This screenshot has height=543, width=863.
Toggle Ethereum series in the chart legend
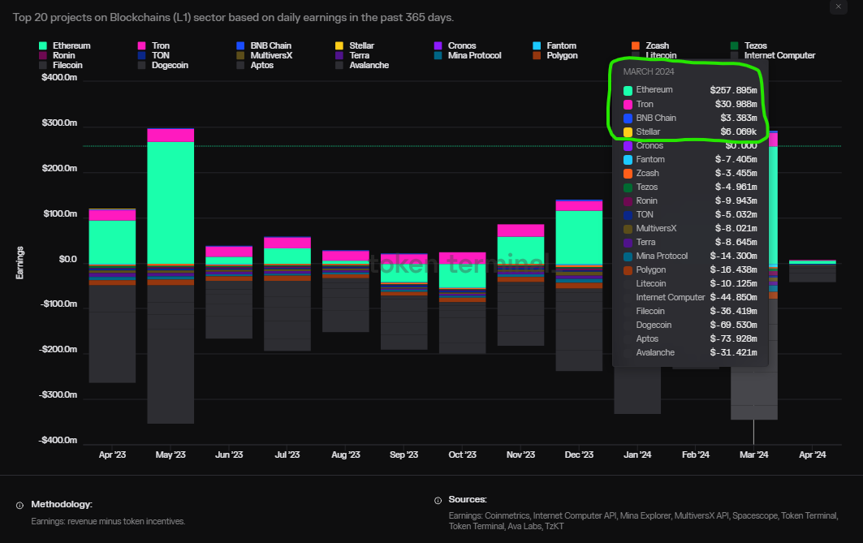coord(65,45)
